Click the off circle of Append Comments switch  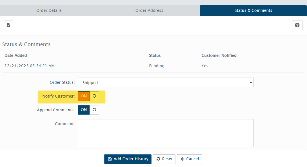94,110
